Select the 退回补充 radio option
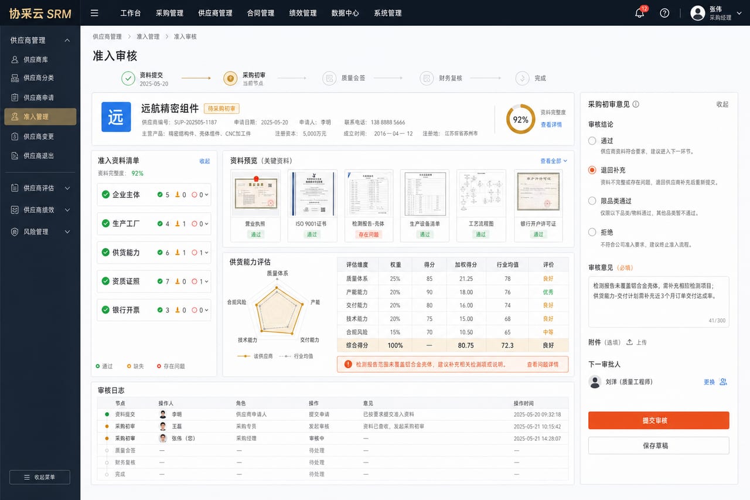The width and height of the screenshot is (750, 500). pos(592,170)
